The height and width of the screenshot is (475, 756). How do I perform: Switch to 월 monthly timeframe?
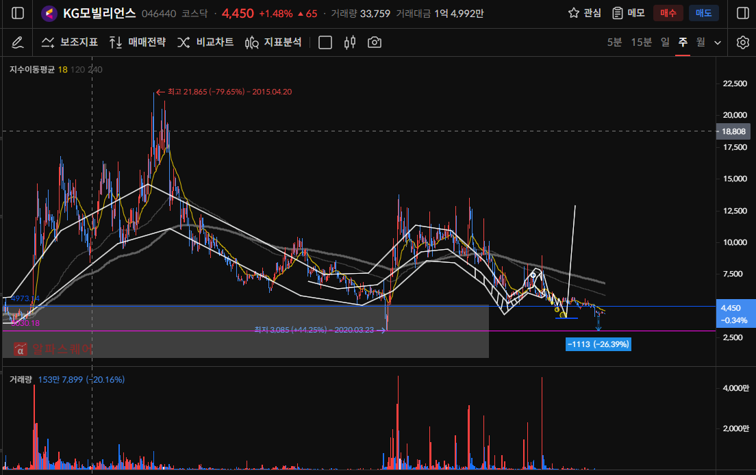coord(701,42)
